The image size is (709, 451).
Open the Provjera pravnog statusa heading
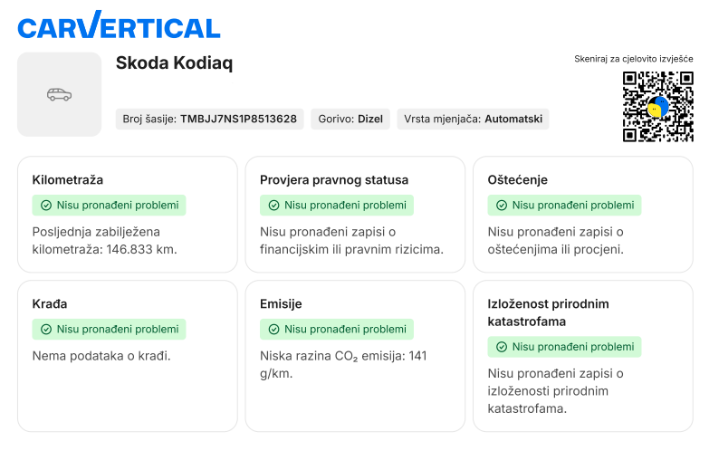tap(333, 179)
